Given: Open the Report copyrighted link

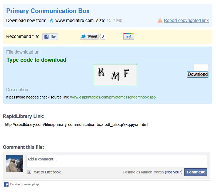Looking at the screenshot, I should (x=186, y=21).
